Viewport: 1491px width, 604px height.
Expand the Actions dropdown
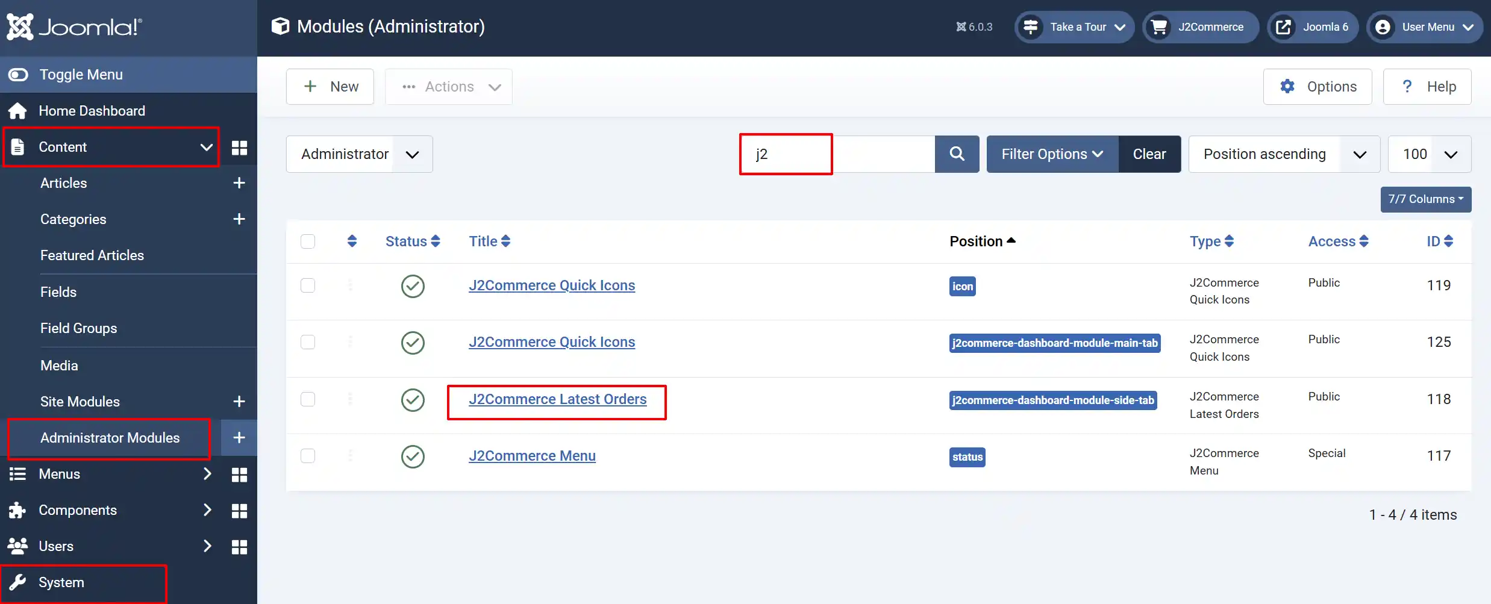(449, 87)
